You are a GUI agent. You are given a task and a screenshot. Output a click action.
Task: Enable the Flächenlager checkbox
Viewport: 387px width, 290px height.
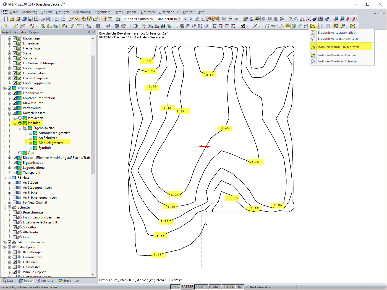[15, 48]
